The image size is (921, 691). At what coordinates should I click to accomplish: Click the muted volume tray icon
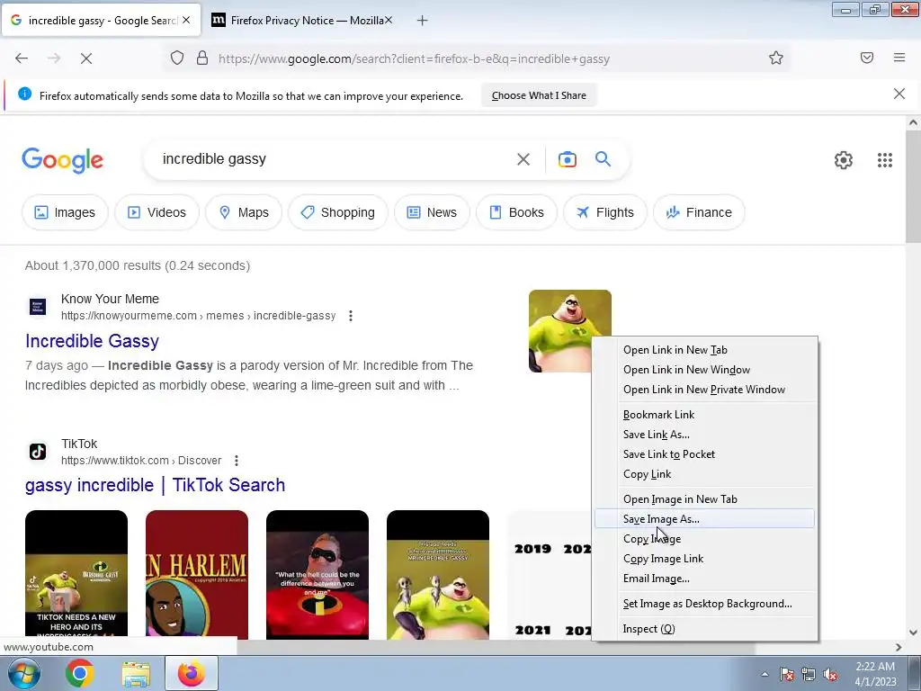coord(830,675)
